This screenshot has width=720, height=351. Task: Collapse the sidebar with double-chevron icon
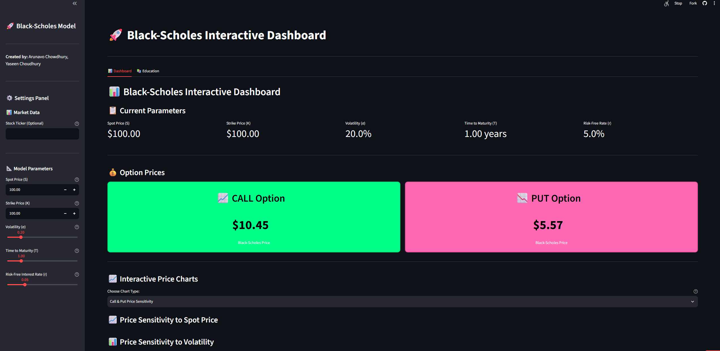(x=75, y=3)
